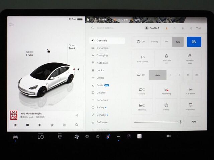Toggle the front defrost icon
Viewport: 214px width, 160px height.
tap(87, 136)
